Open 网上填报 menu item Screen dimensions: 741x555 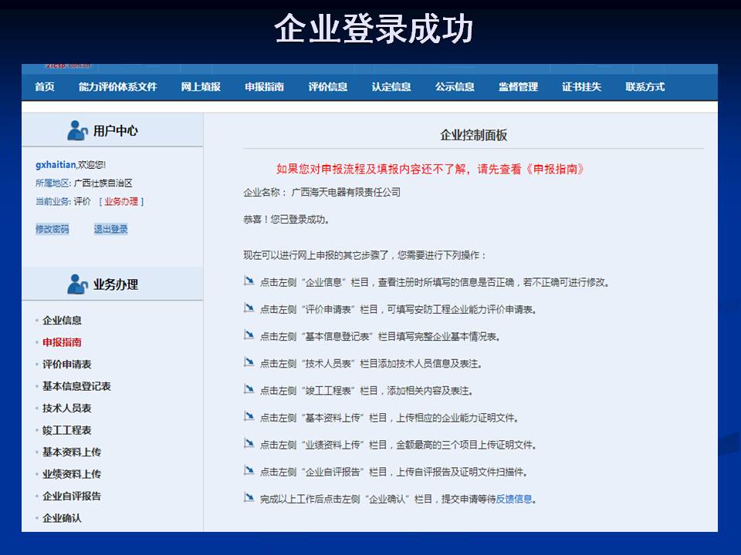tap(201, 87)
